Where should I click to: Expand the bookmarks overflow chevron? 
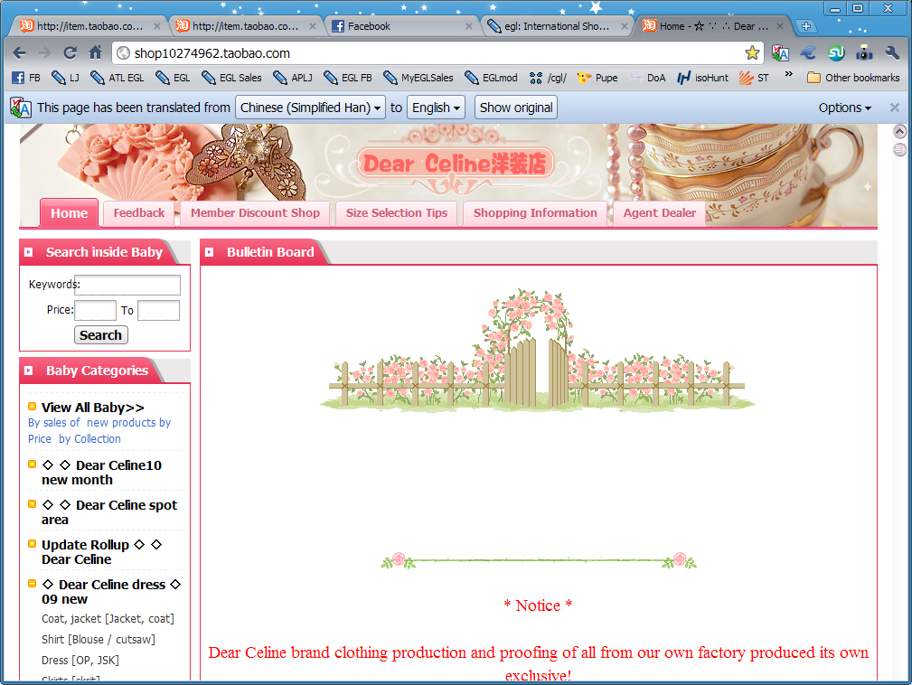[789, 74]
